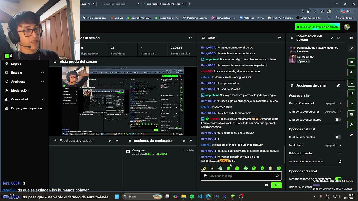Show hidden system tray icons
Screen dimensions: 358x201
[x=315, y=197]
